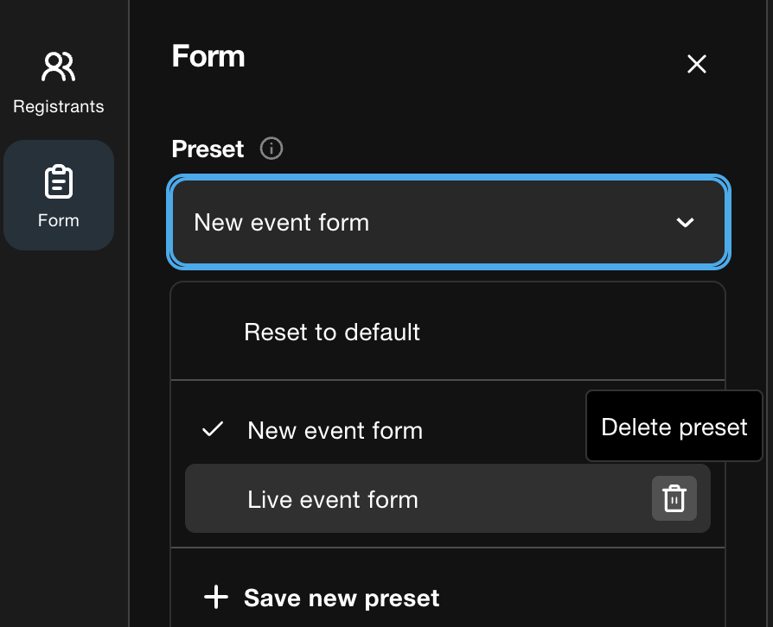773x627 pixels.
Task: Click the Preset section label
Action: (208, 149)
